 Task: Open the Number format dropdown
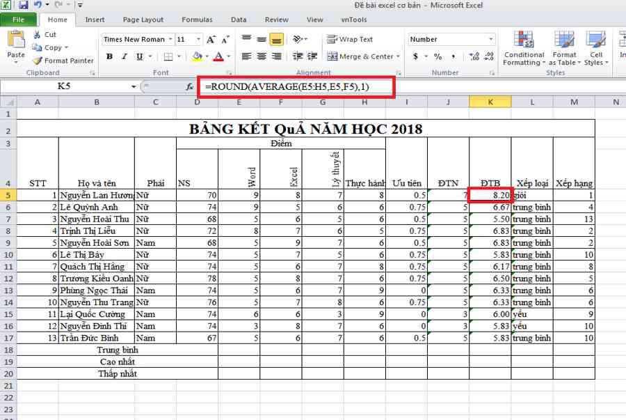[490, 39]
